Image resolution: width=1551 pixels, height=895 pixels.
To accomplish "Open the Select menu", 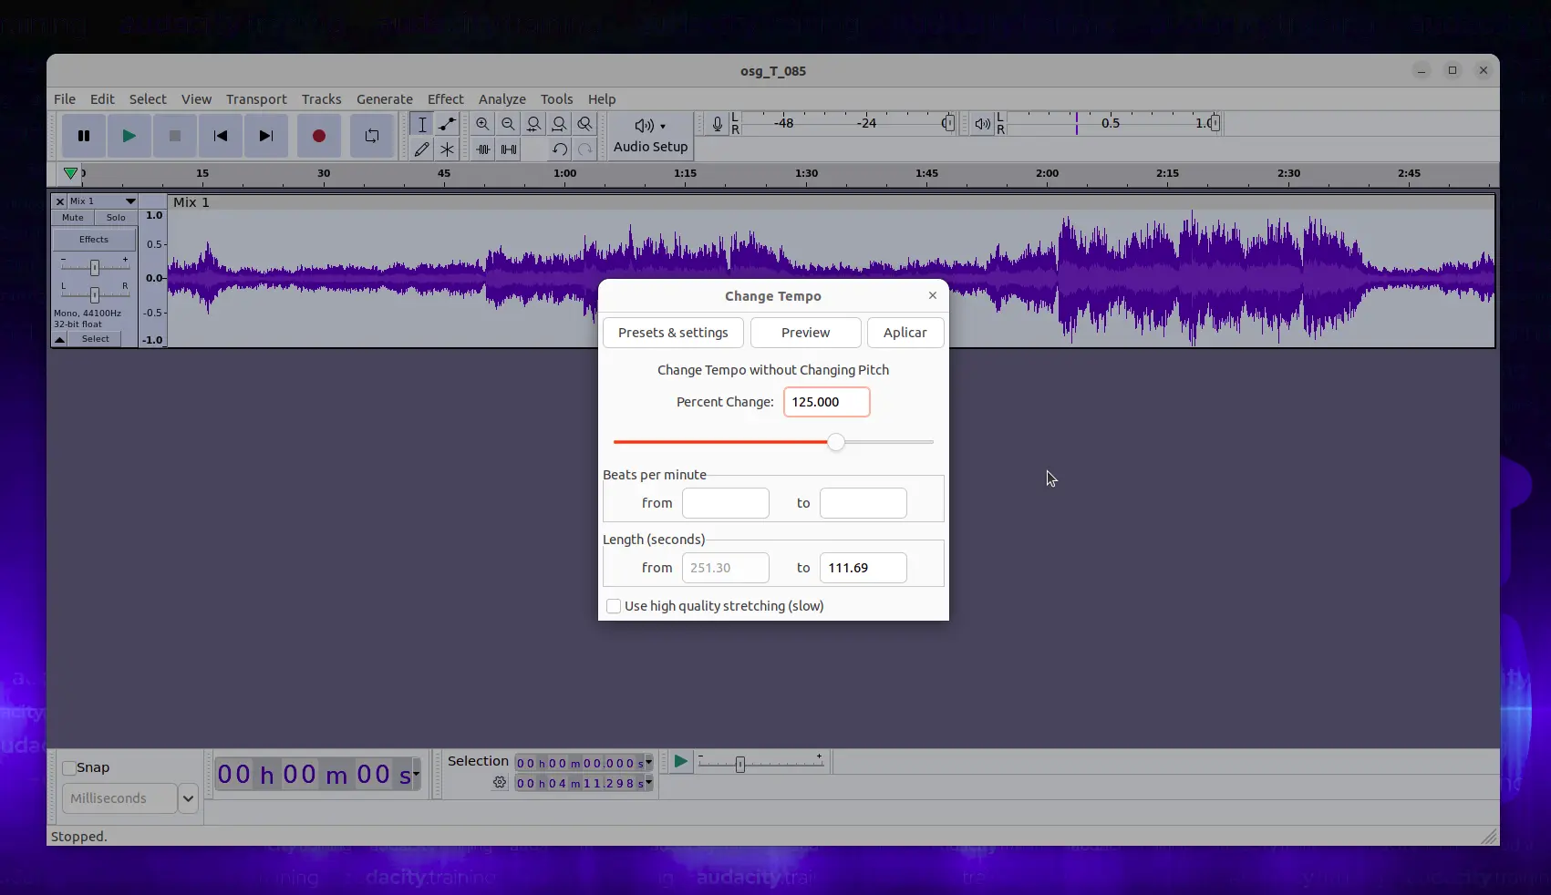I will (x=148, y=99).
